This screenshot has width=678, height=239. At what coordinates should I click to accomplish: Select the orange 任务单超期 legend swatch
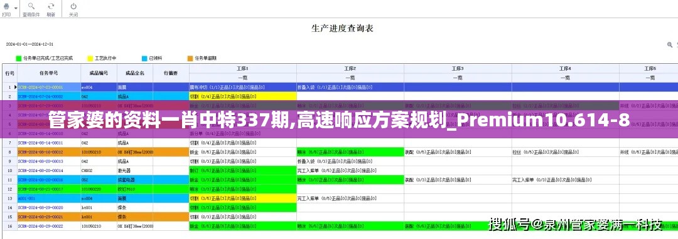[190, 58]
